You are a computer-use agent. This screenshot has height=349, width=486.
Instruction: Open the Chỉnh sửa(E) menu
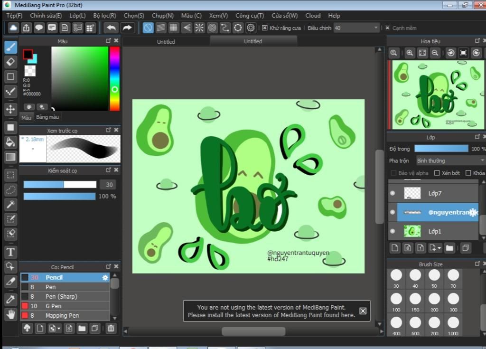pyautogui.click(x=46, y=16)
